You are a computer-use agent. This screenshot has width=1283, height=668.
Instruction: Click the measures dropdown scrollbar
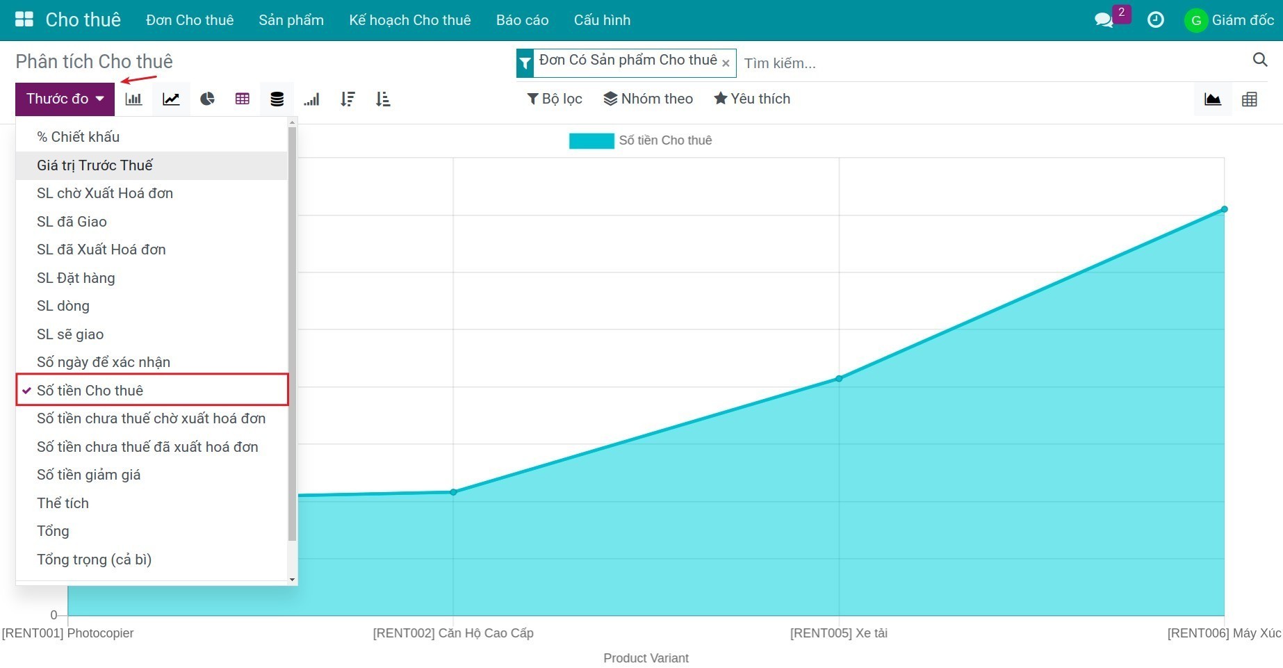pos(292,334)
